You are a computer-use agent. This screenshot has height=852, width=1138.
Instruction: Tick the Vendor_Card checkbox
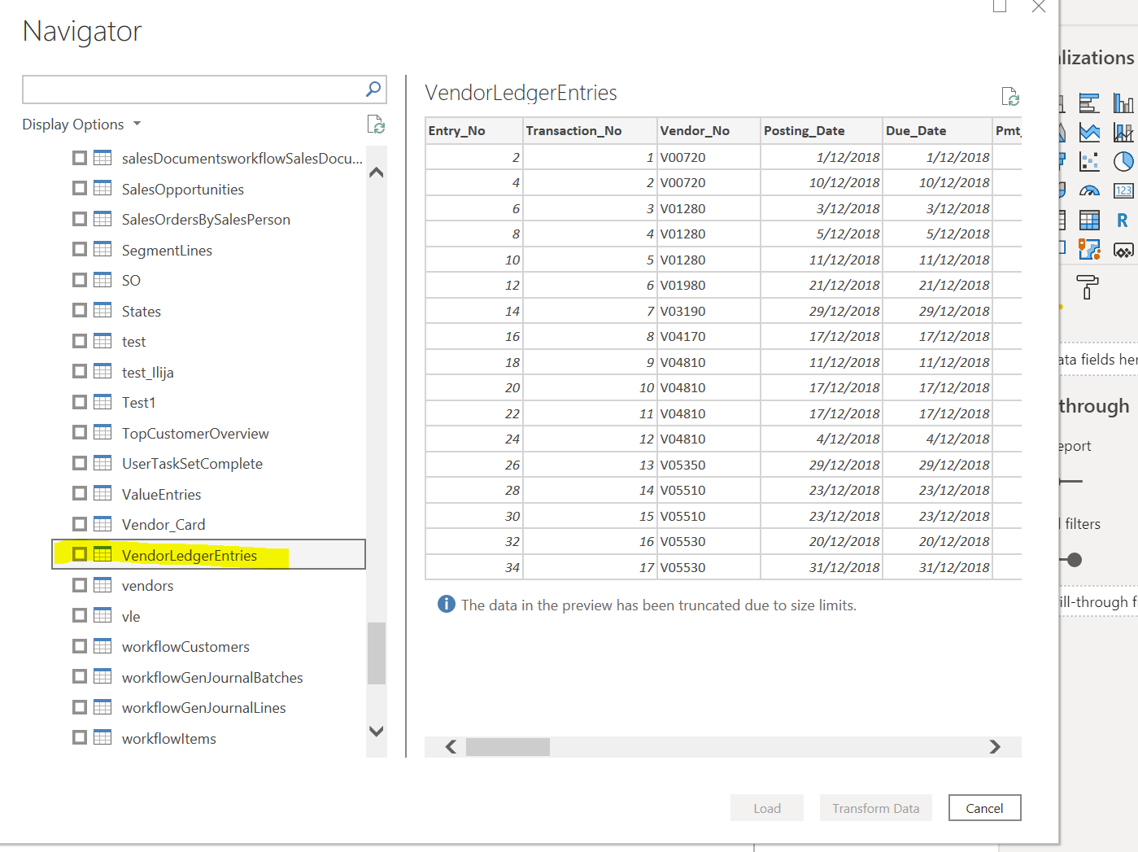click(79, 524)
